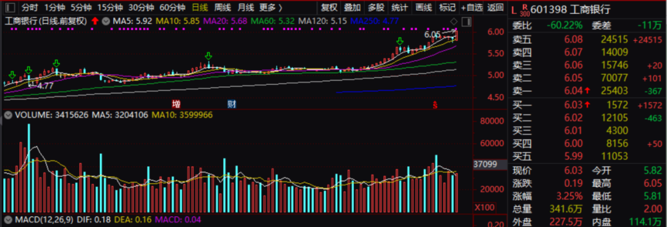Switch to the 周线 weekly tab
667x227 pixels.
[x=222, y=7]
